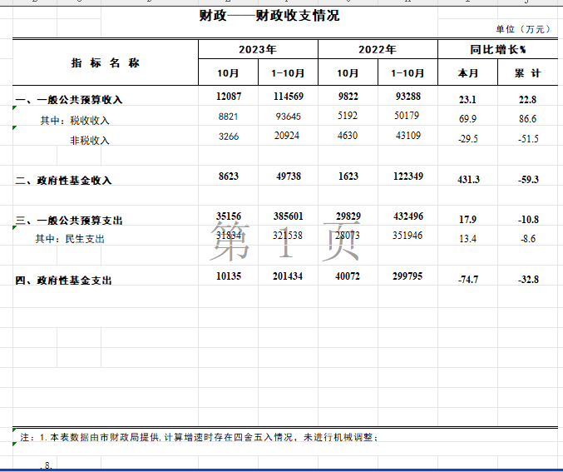Click the cell containing 50179
The height and width of the screenshot is (472, 563).
coord(407,116)
